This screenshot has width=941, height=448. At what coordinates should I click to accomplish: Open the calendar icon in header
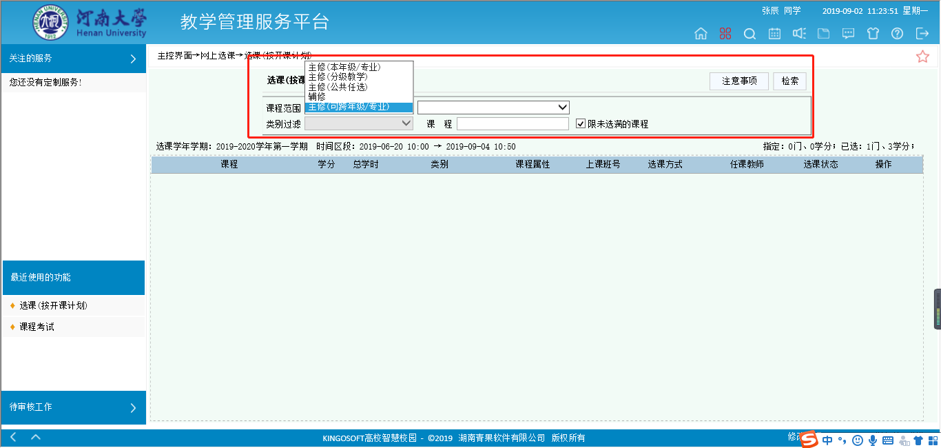click(x=774, y=34)
